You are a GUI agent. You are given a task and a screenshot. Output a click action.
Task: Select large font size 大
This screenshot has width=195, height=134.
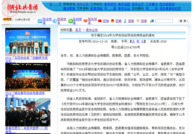(133, 41)
